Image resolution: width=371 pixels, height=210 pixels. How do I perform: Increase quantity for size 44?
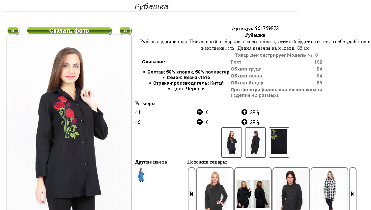click(x=244, y=112)
